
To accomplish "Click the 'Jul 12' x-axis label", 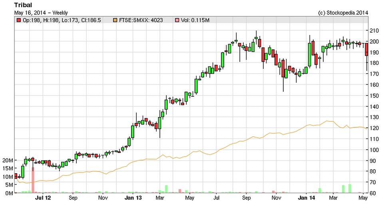I will [43, 198].
